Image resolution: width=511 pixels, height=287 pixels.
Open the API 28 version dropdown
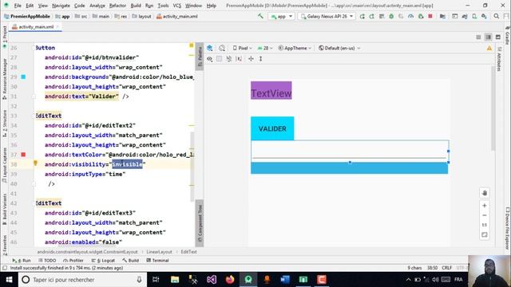pos(265,48)
